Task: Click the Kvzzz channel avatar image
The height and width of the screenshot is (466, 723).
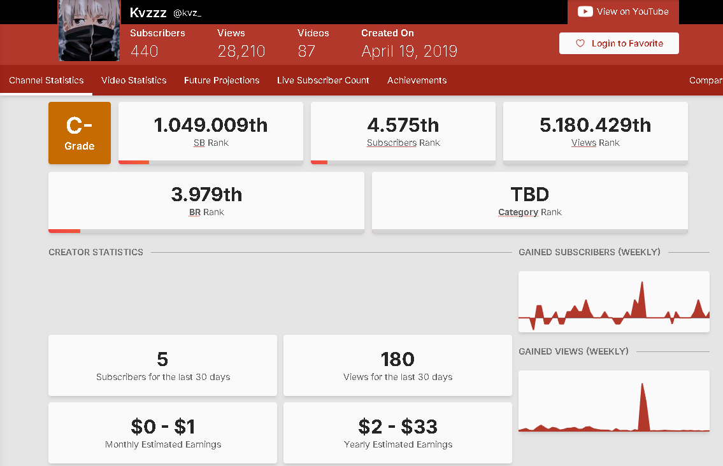Action: [89, 31]
